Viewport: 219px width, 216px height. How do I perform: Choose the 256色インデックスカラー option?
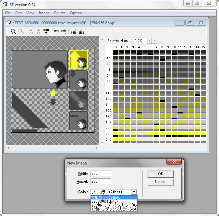pos(114,205)
